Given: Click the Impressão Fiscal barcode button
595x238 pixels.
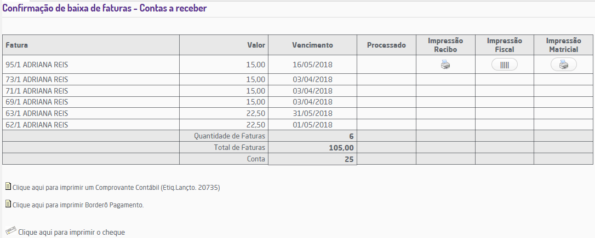Looking at the screenshot, I should coord(504,65).
